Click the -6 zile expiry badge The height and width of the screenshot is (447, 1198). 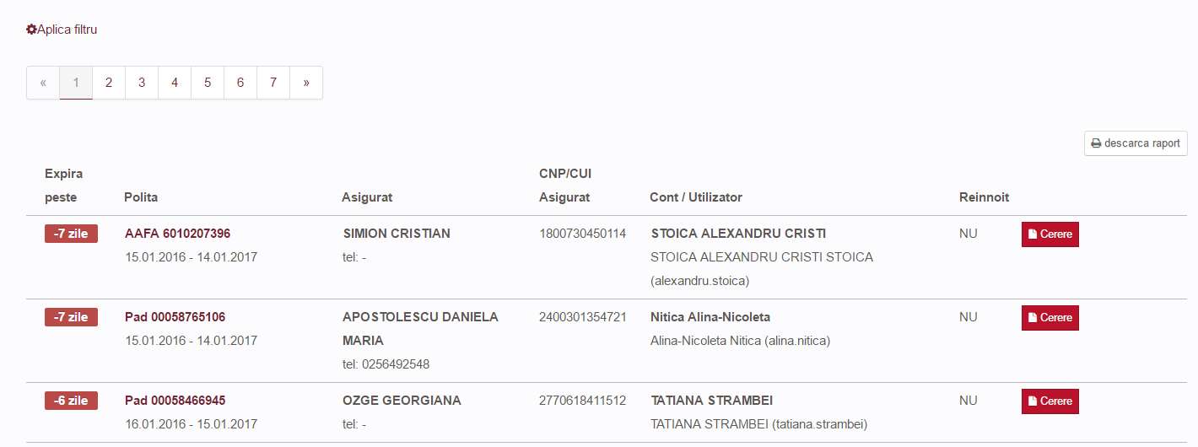[71, 401]
